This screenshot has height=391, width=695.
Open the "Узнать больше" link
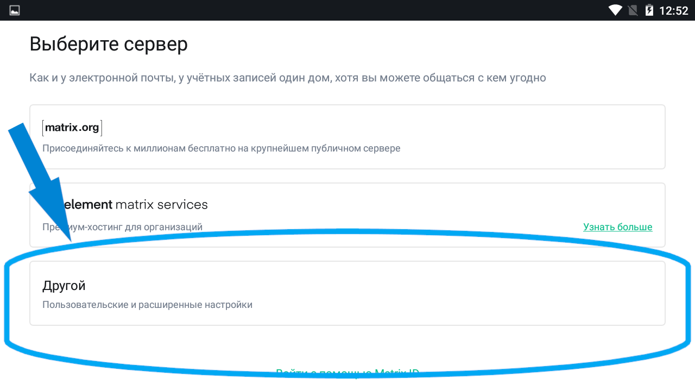point(618,227)
